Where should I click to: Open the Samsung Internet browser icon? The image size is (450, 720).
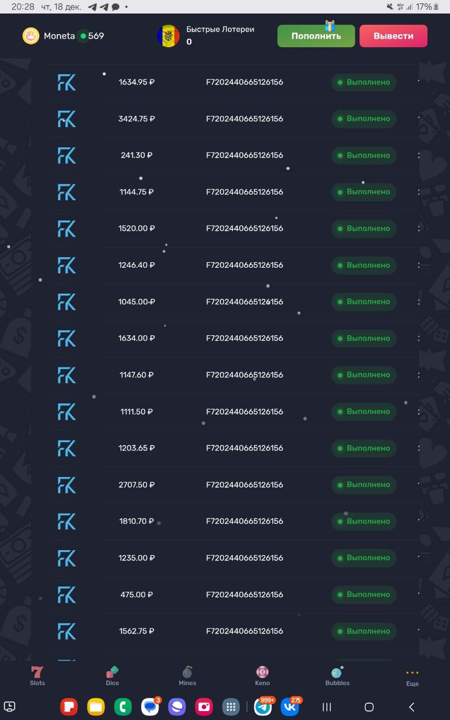tap(177, 707)
